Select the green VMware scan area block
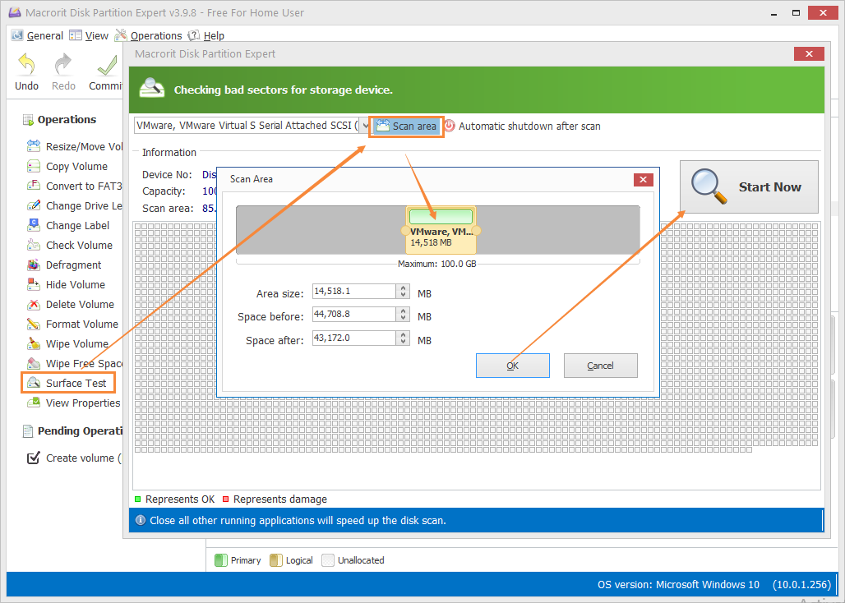The height and width of the screenshot is (603, 845). (441, 217)
